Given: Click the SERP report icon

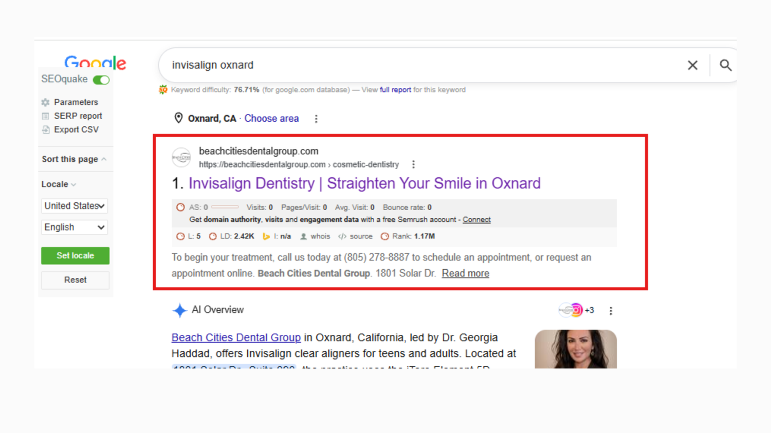Looking at the screenshot, I should pyautogui.click(x=46, y=116).
